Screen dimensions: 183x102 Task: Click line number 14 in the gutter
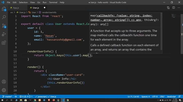(x=15, y=67)
